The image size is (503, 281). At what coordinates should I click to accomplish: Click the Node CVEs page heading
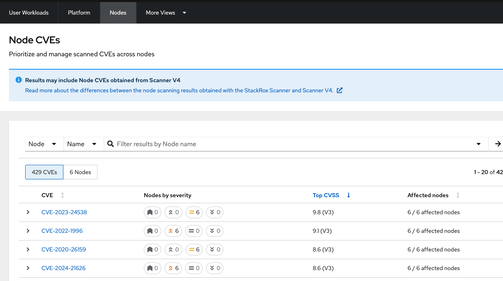[x=35, y=40]
